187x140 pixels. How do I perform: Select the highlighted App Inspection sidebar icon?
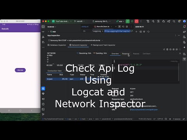(x=43, y=89)
